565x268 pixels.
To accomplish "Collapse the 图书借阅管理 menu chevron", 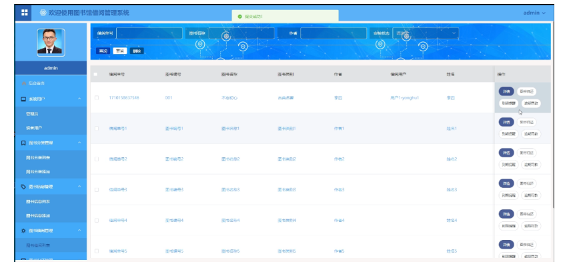I will [79, 231].
